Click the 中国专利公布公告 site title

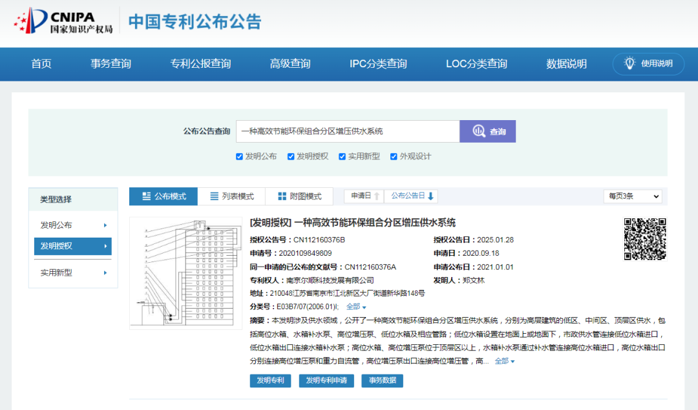click(x=195, y=22)
